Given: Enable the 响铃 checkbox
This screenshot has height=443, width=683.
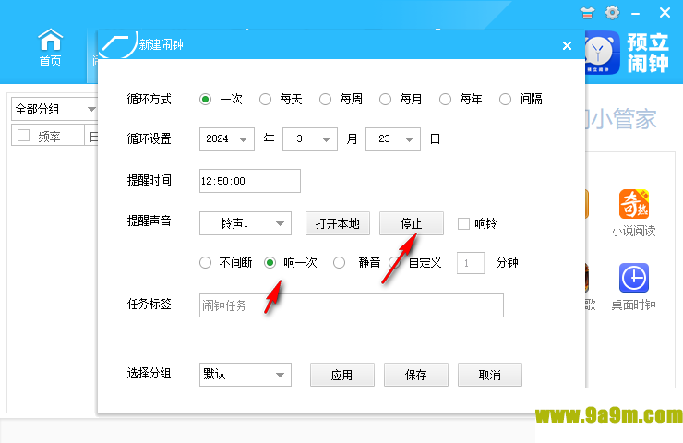Looking at the screenshot, I should 463,224.
